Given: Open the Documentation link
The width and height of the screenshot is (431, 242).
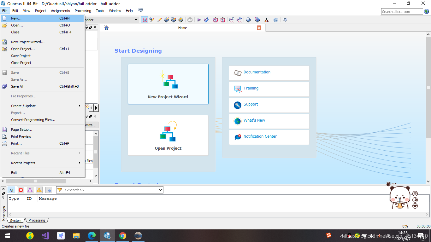Looking at the screenshot, I should click(257, 72).
